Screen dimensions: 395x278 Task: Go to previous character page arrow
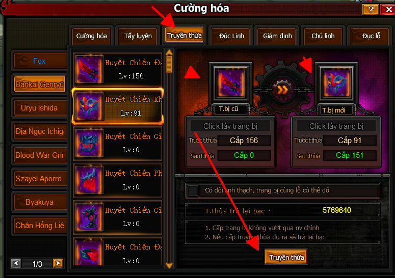16,263
